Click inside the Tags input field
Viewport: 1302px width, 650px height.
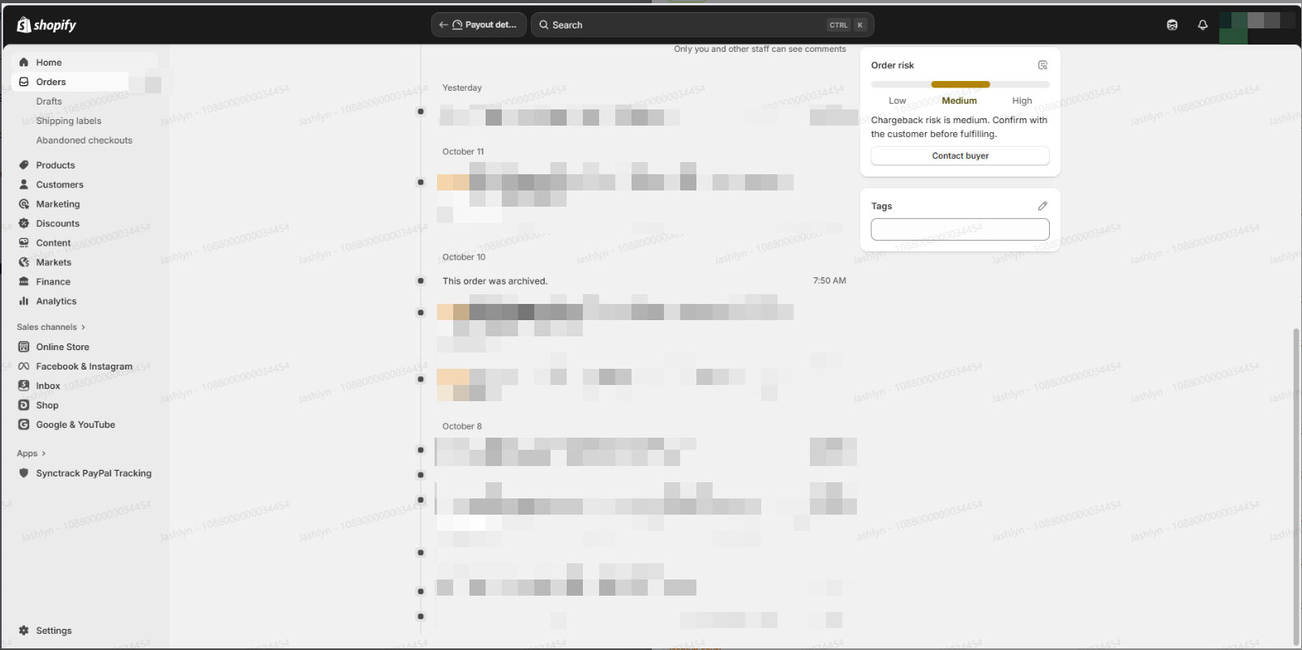tap(960, 229)
